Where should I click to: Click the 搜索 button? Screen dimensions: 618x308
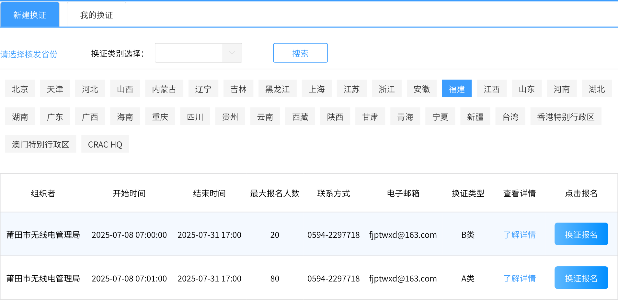(300, 53)
